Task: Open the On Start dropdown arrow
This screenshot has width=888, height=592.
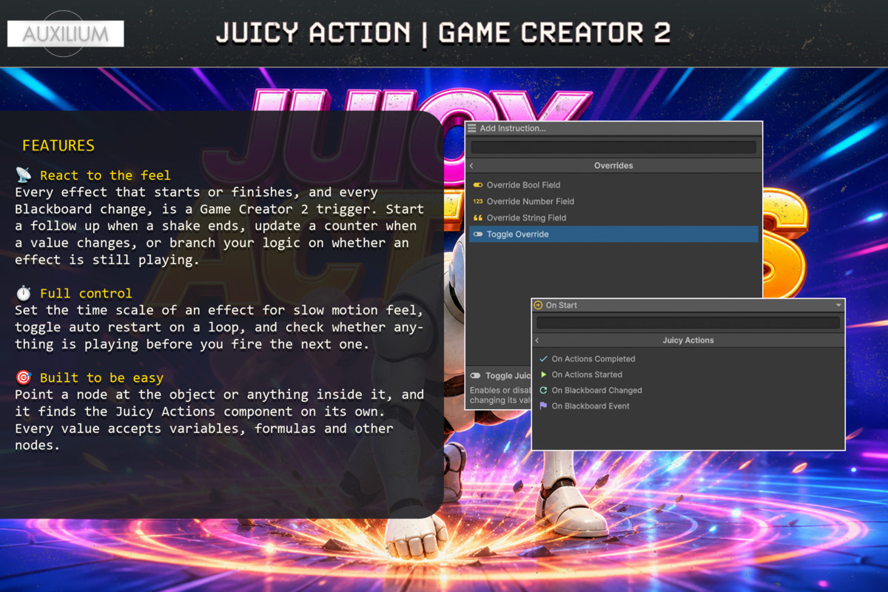Action: tap(838, 305)
